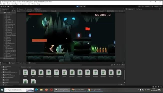
Task: Open the Window menu
Action: coord(34,4)
